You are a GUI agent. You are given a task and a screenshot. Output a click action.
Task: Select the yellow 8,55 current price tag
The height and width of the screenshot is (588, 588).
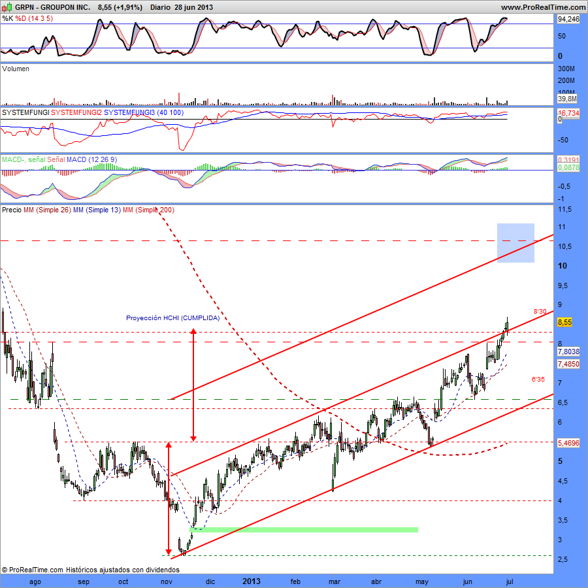(564, 323)
